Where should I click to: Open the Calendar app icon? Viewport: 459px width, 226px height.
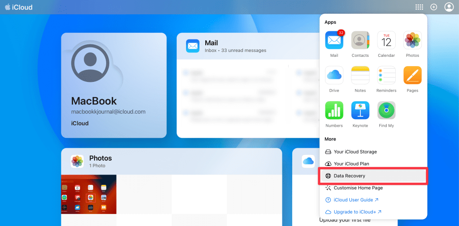point(386,40)
